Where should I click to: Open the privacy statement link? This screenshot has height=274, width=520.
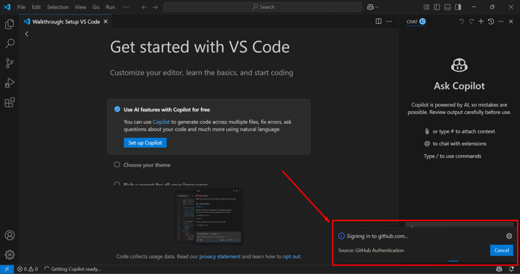click(220, 256)
